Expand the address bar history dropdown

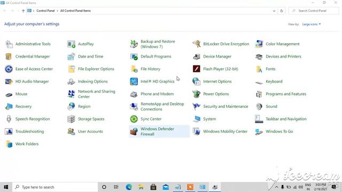pos(274,11)
